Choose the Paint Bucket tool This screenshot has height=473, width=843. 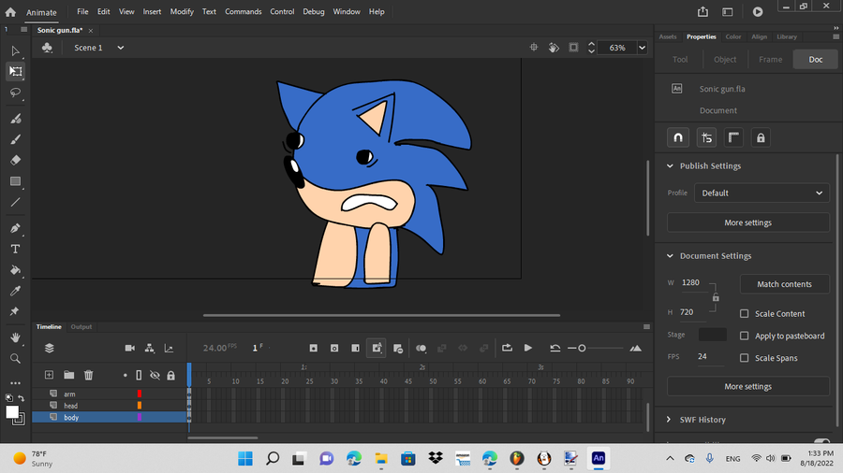coord(16,270)
